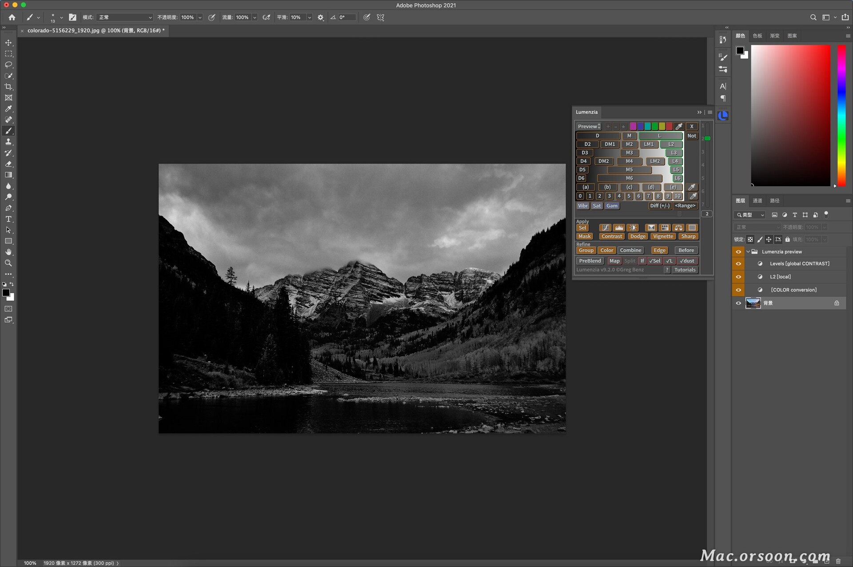853x567 pixels.
Task: Select the Zoom tool in toolbar
Action: [8, 263]
